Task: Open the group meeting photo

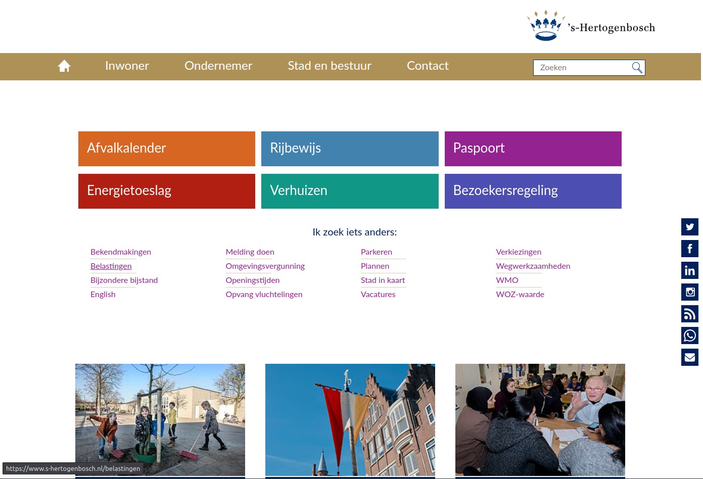Action: pyautogui.click(x=540, y=420)
